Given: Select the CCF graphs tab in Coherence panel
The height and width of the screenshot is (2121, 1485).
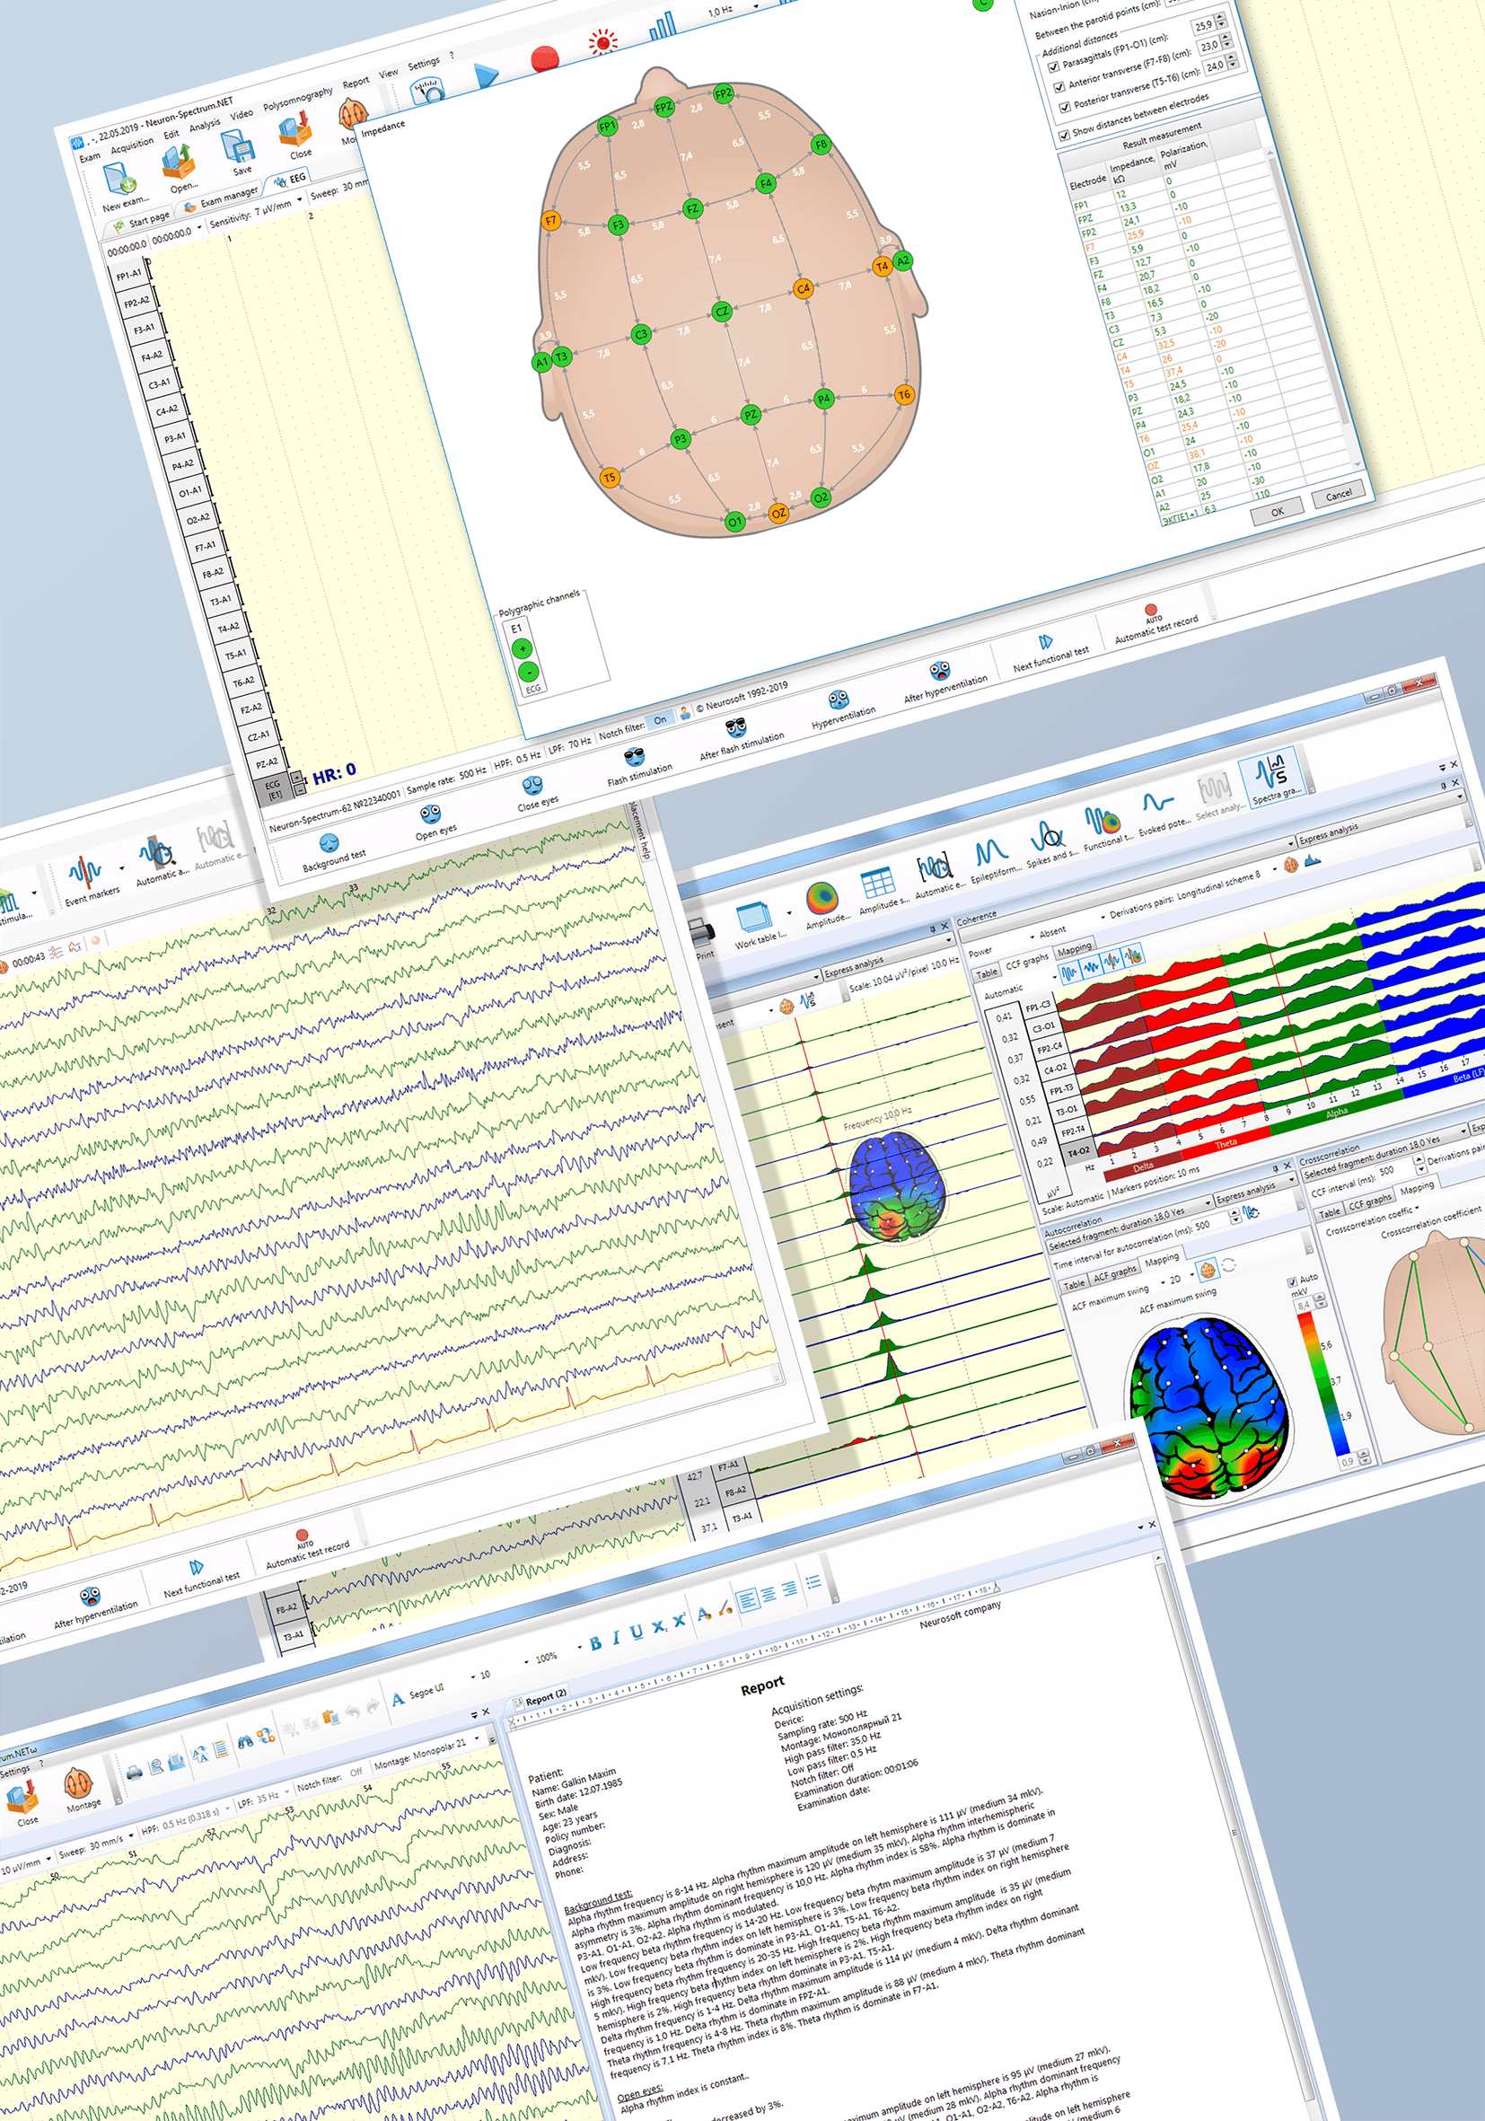Looking at the screenshot, I should pos(1027,961).
